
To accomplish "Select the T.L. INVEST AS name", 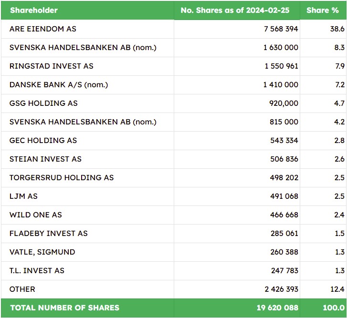I will 37,270.
